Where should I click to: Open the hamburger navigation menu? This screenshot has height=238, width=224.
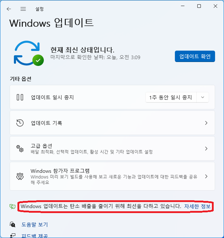coord(23,9)
